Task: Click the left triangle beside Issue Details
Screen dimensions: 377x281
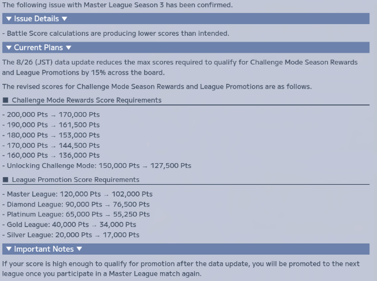Action: [x=9, y=19]
